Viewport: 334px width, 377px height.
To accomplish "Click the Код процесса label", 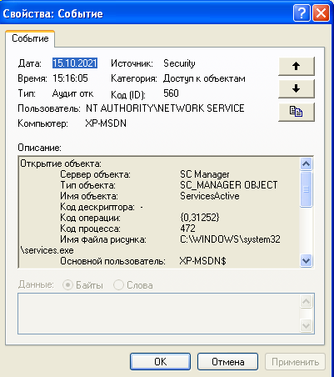I will point(90,229).
